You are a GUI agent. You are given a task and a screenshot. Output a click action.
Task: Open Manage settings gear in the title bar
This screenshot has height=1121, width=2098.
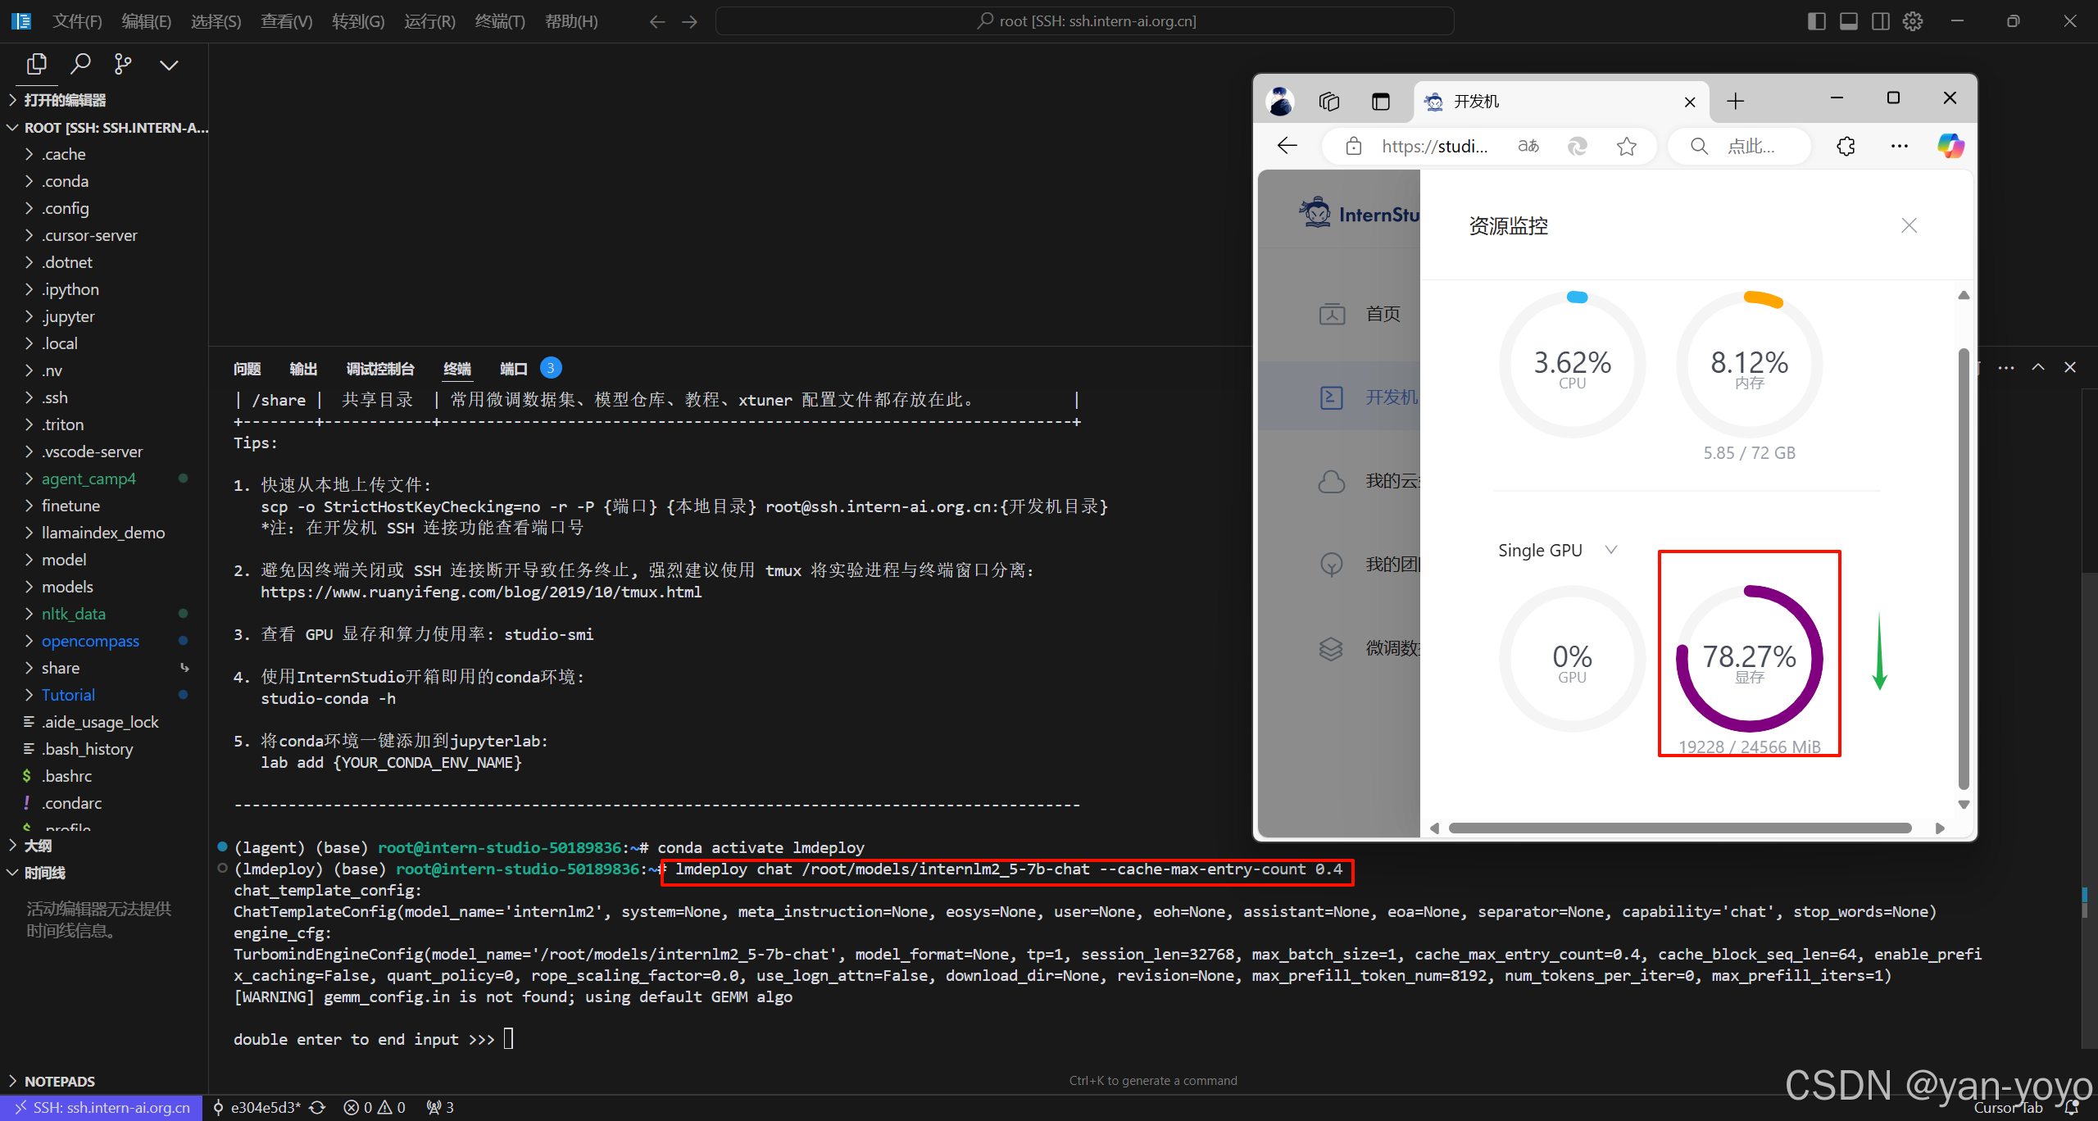point(1913,21)
